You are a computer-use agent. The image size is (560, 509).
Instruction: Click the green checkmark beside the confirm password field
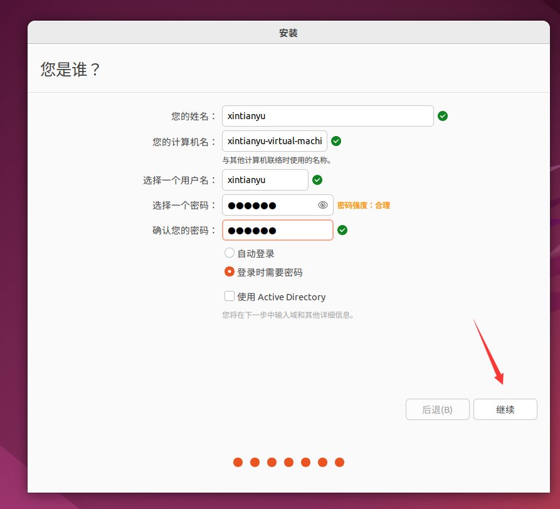[x=342, y=230]
